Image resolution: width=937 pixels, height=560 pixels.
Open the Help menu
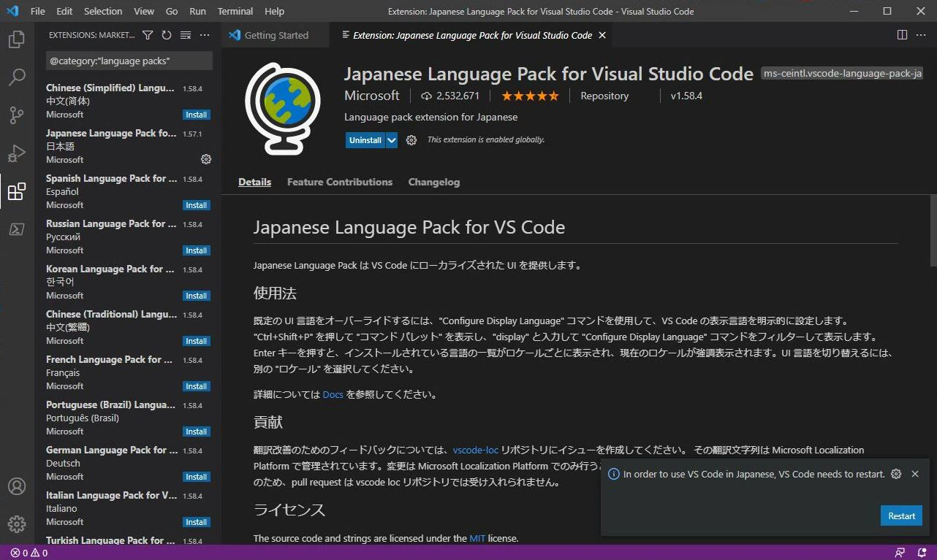pyautogui.click(x=274, y=11)
